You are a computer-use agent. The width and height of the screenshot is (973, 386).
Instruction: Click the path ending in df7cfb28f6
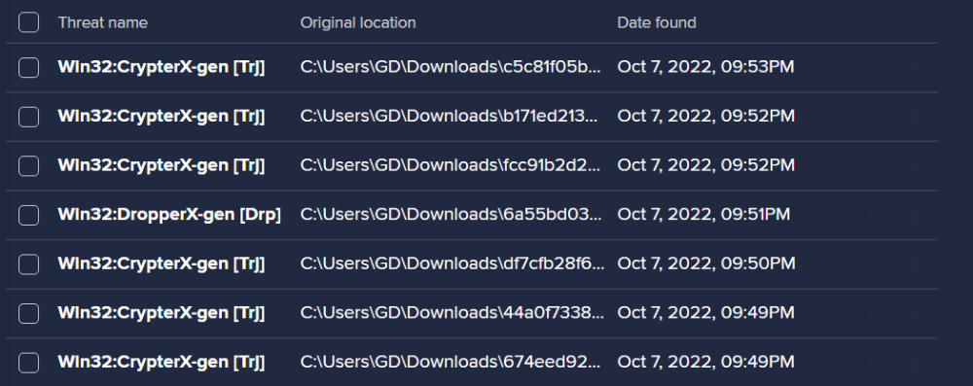[x=451, y=263]
